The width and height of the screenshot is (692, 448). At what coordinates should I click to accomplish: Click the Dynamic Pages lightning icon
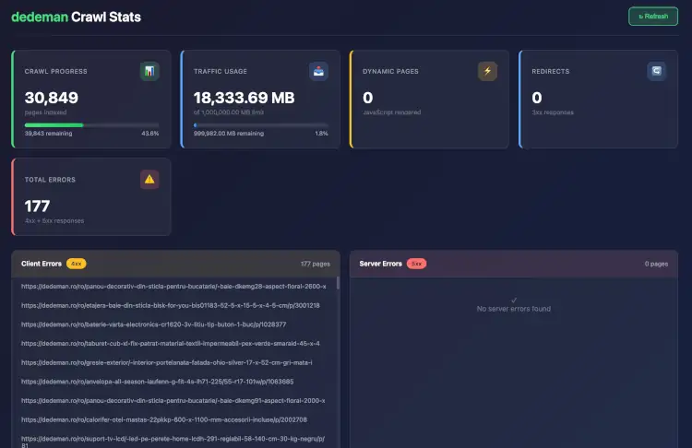coord(488,71)
